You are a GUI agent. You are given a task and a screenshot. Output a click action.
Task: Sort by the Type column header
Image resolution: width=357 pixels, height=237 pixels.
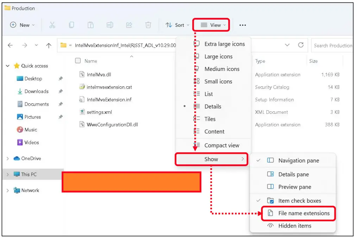(260, 61)
